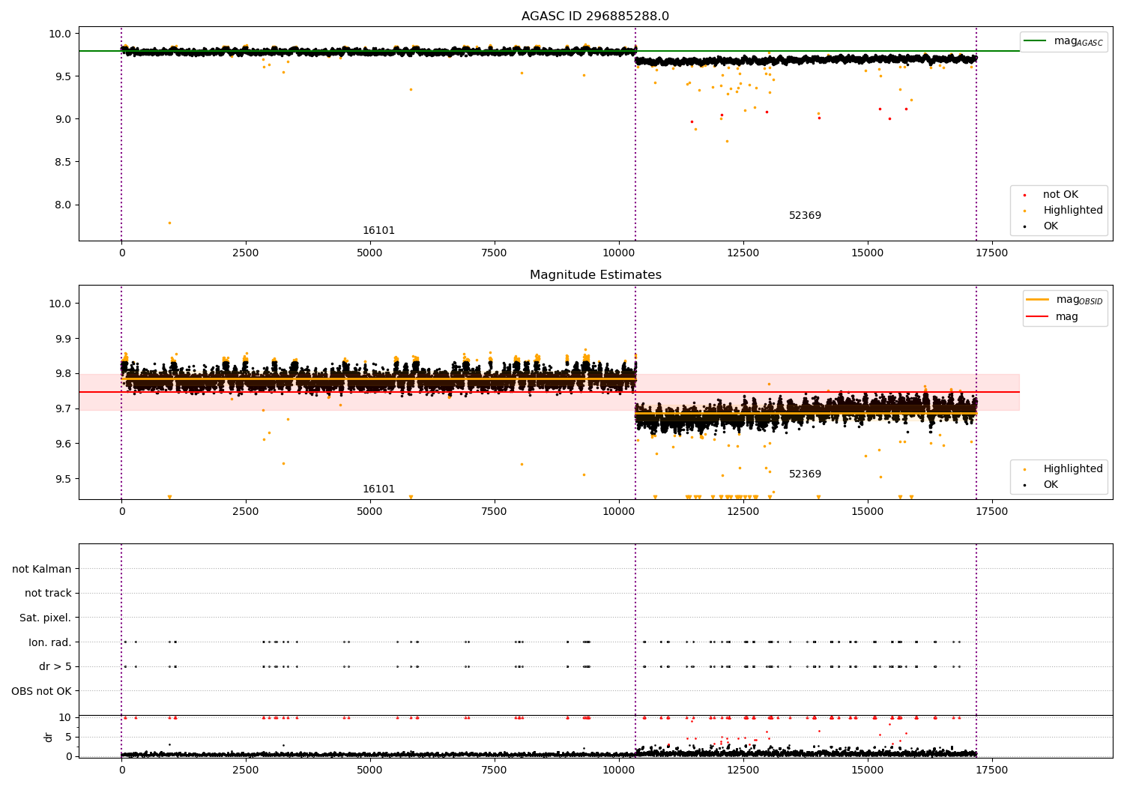
Task: Click '16101' label in Magnitude Estimates plot
Action: [x=378, y=489]
